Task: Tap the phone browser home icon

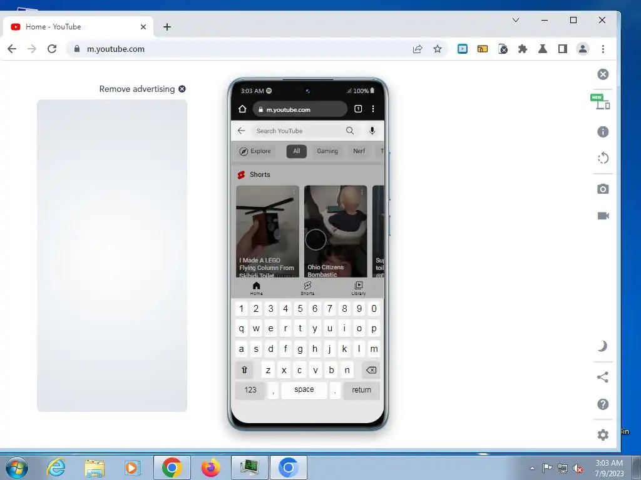Action: coord(242,109)
